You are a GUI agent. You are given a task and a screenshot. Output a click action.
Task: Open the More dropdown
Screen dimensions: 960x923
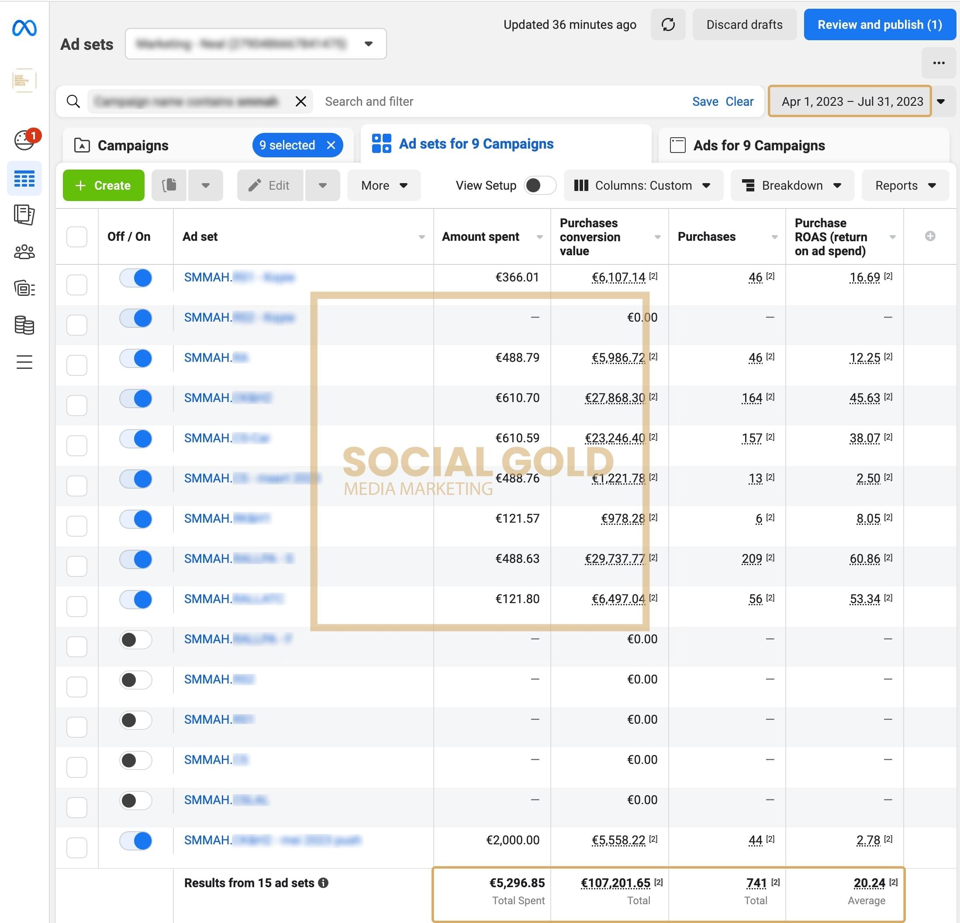pos(384,185)
